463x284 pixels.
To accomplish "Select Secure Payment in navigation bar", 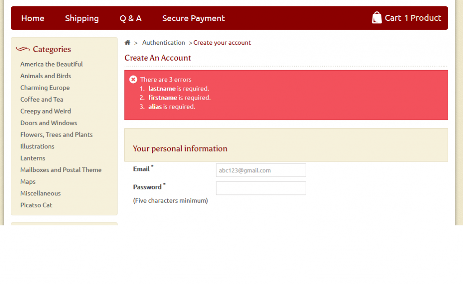I will point(194,18).
